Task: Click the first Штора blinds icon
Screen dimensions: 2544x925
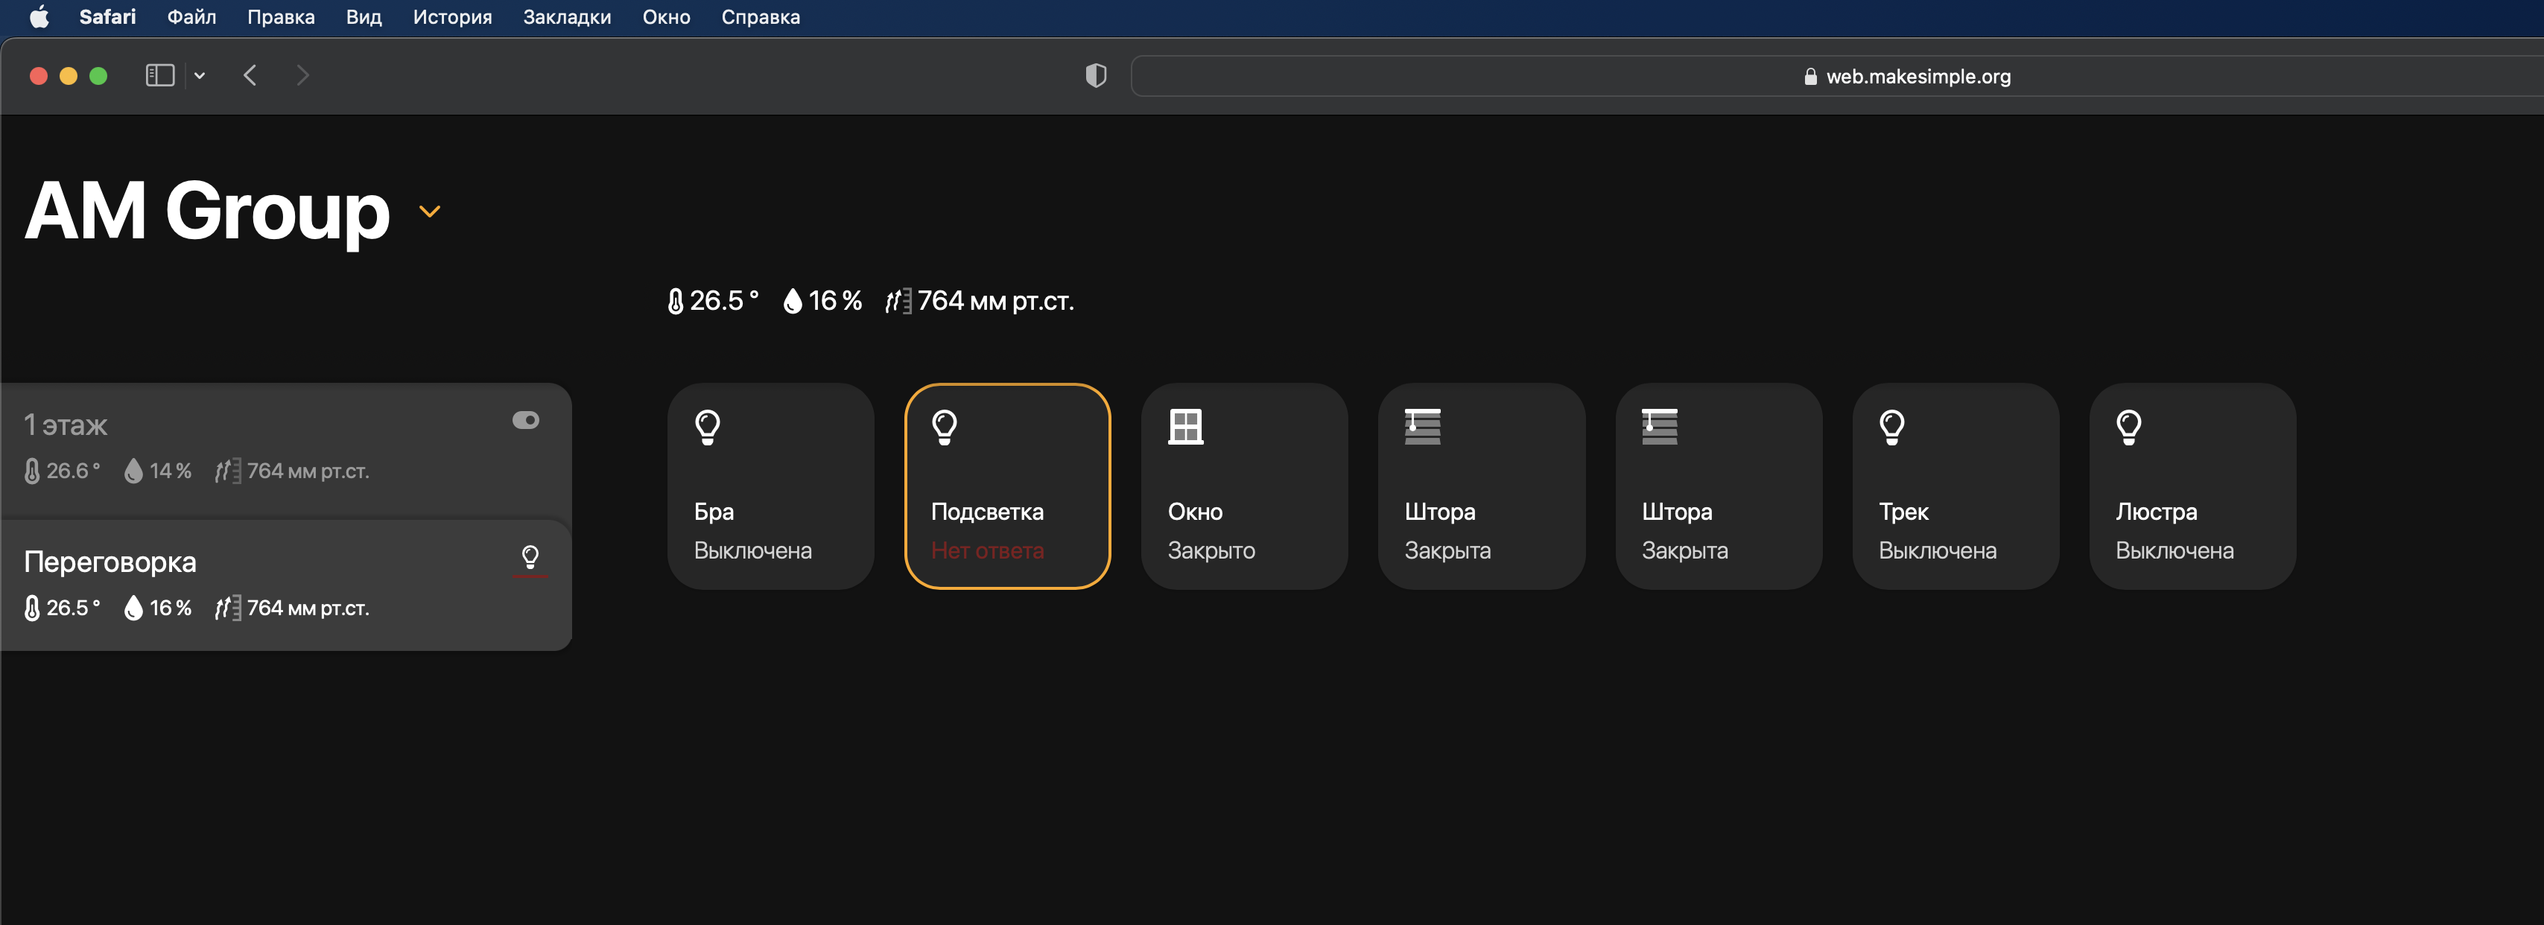Action: [x=1422, y=427]
